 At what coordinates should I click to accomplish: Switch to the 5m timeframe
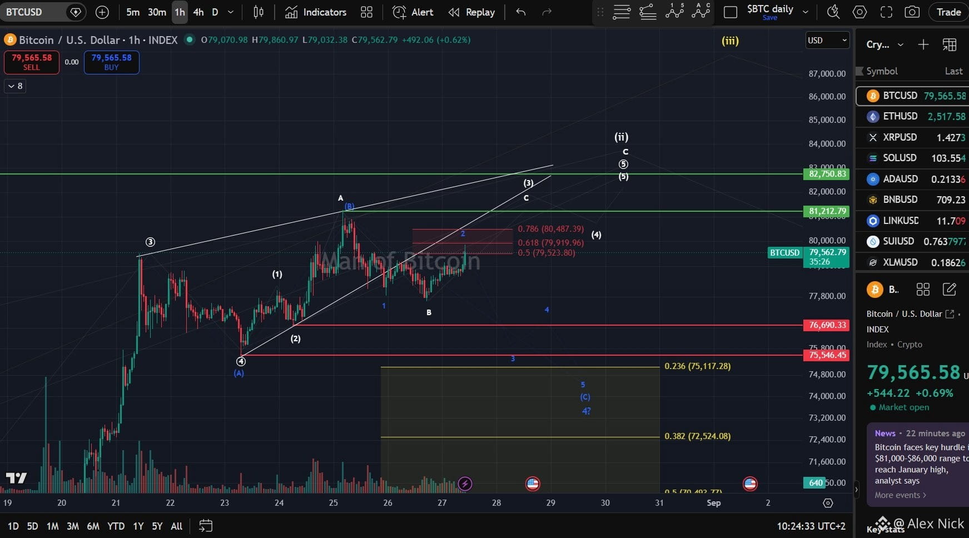[x=133, y=12]
